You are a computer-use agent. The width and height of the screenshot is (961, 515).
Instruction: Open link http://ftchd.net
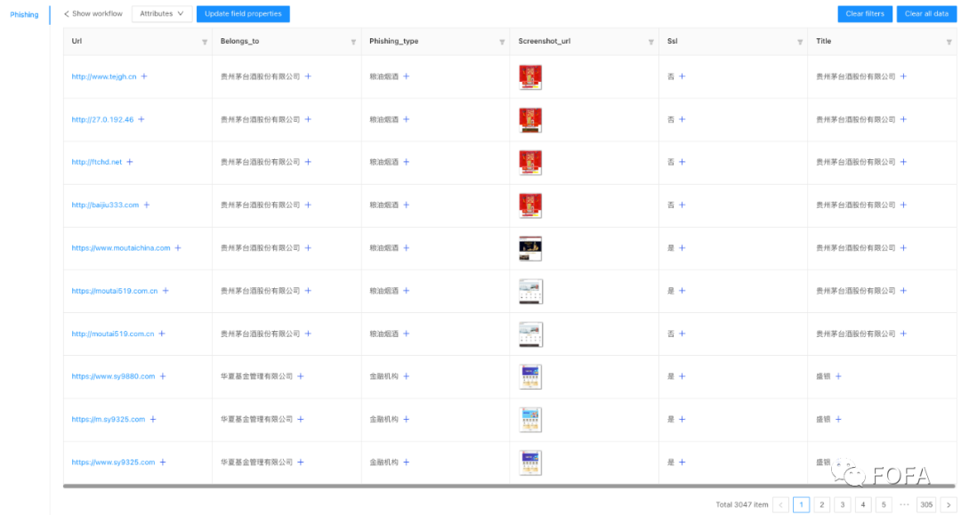[96, 162]
